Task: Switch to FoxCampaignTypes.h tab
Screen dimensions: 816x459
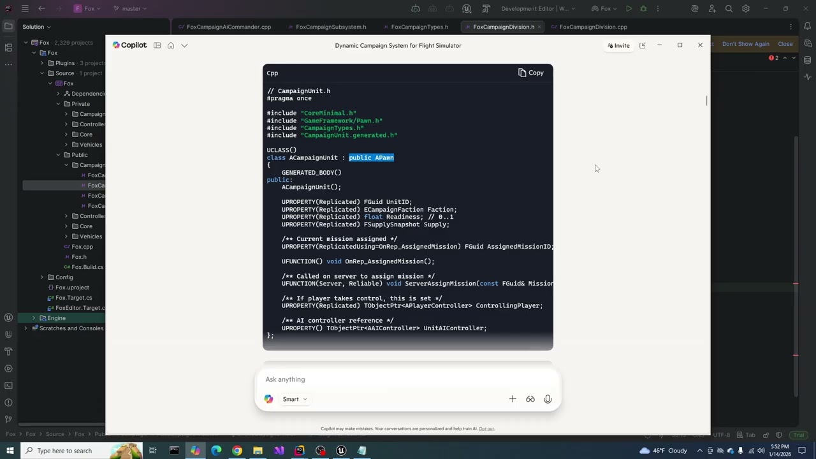Action: point(415,27)
